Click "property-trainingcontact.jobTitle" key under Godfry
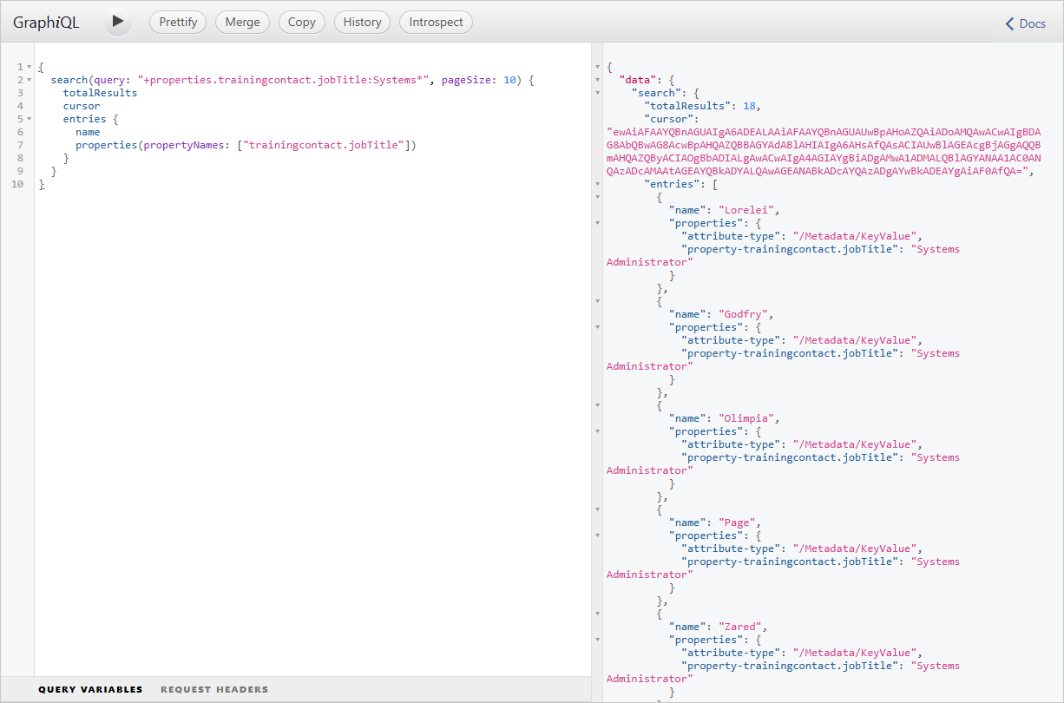 click(790, 353)
